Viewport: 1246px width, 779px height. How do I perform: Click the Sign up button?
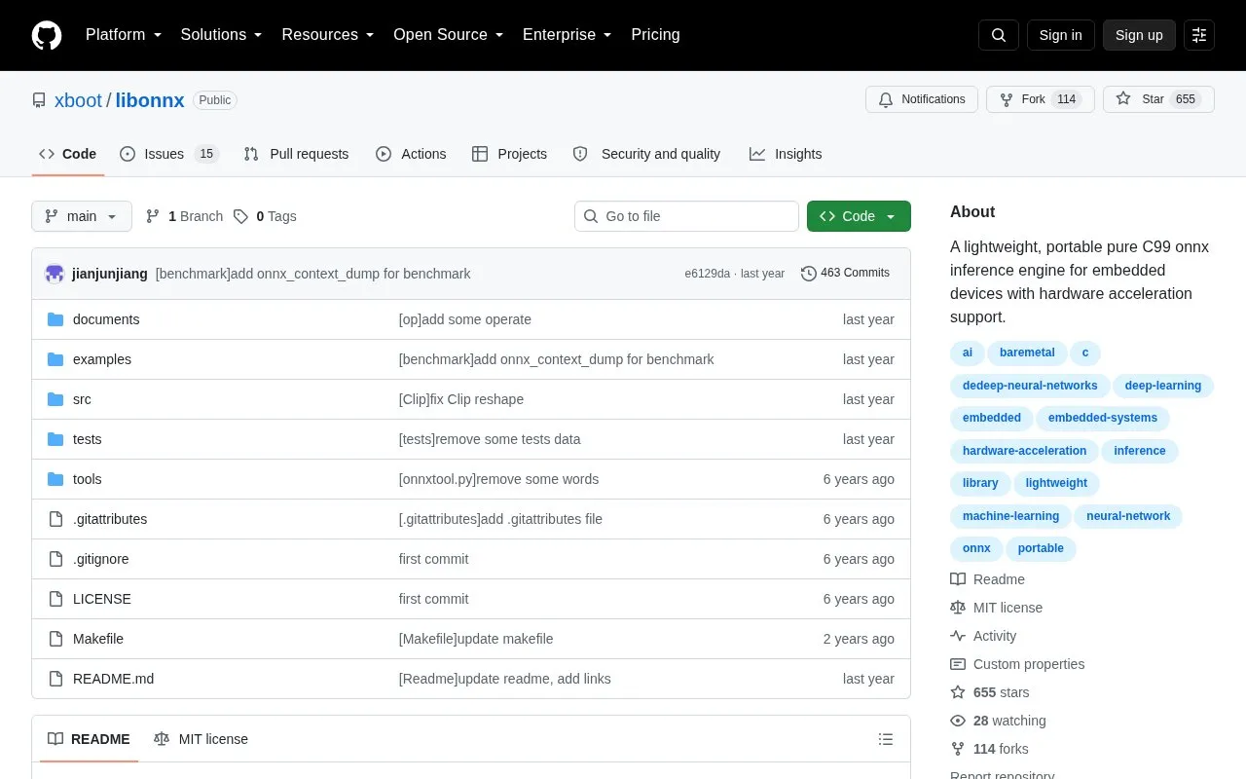[1139, 35]
